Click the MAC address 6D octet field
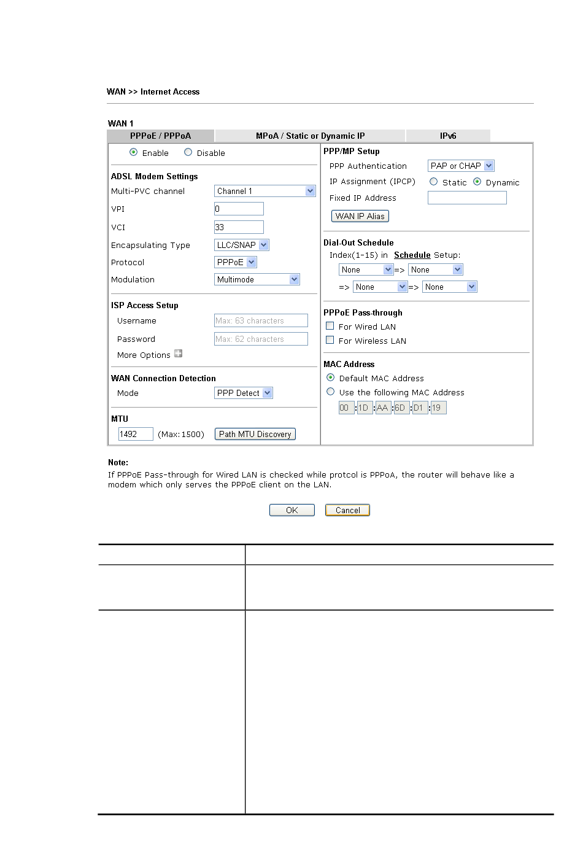This screenshot has width=583, height=852. (x=401, y=408)
